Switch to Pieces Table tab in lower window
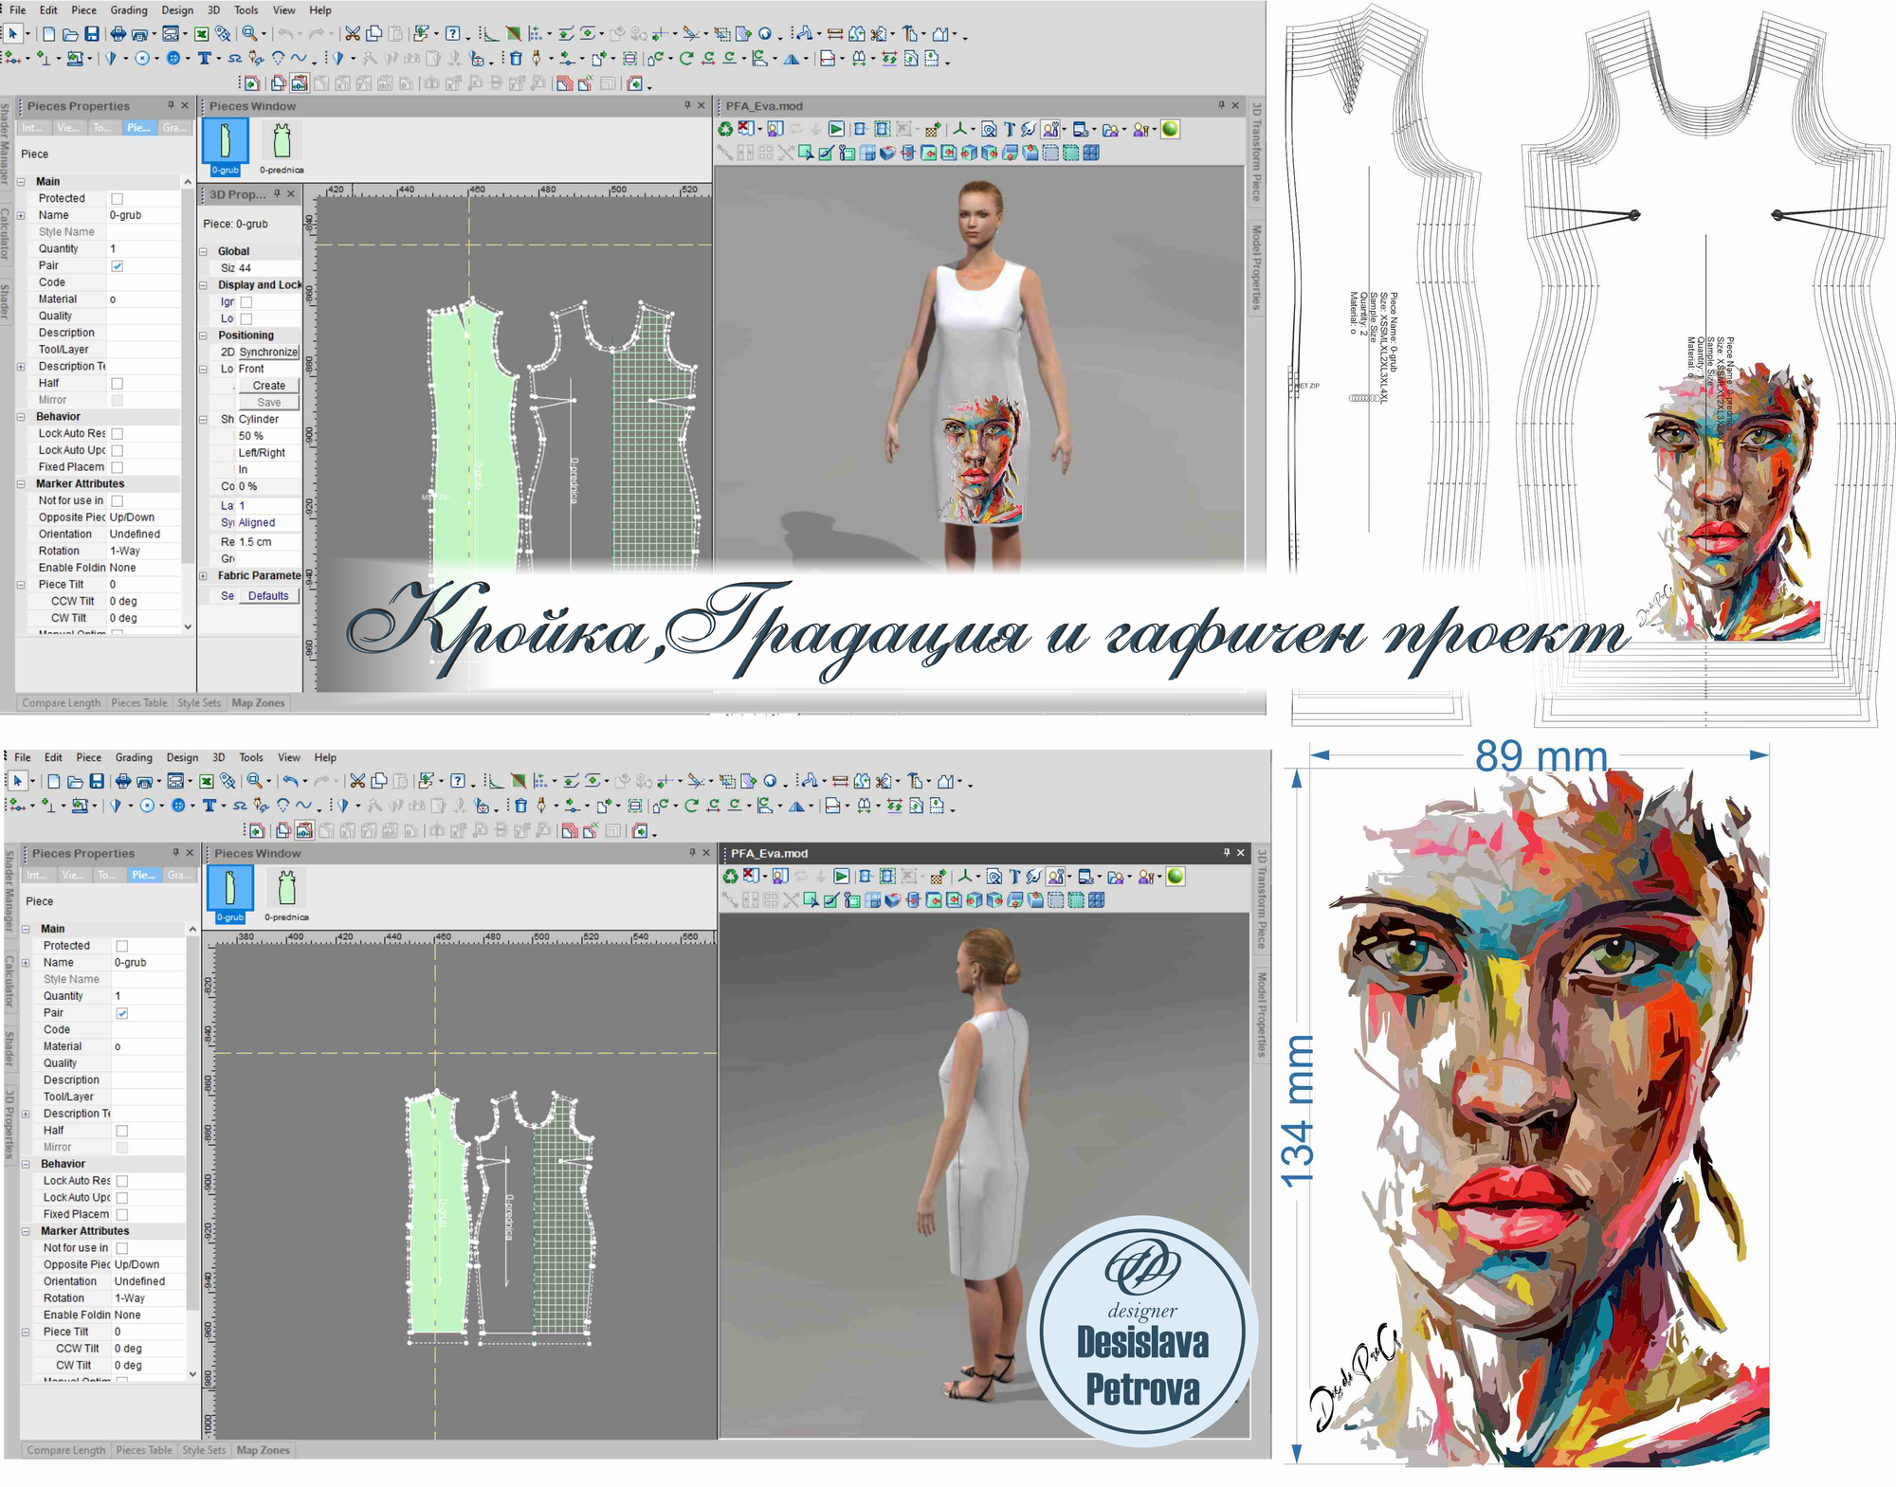 (x=143, y=1450)
